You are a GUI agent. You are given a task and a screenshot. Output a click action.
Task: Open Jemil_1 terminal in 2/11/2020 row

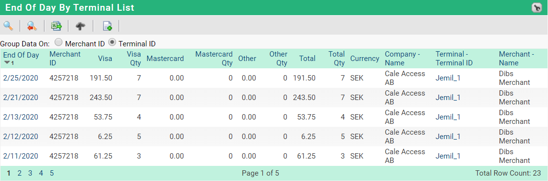(448, 156)
